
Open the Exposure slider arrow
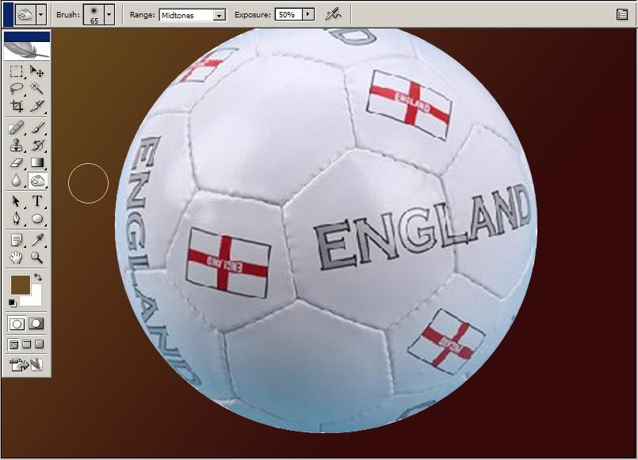[308, 14]
